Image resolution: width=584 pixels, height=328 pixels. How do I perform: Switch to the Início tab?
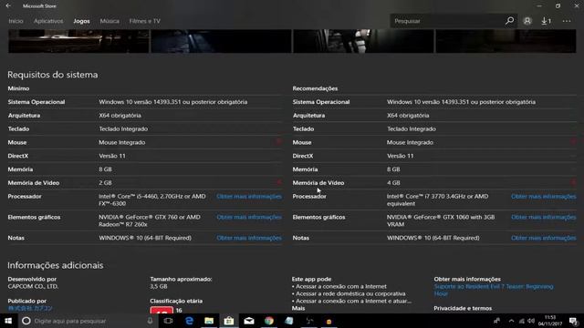[16, 21]
